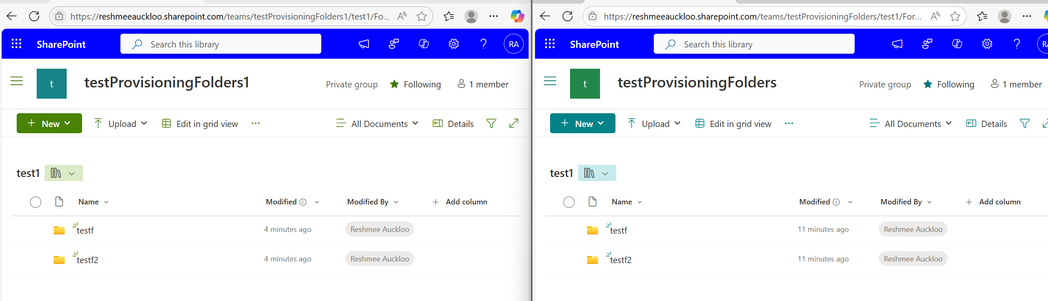
Task: Click Edit in grid view in the left window
Action: point(200,124)
